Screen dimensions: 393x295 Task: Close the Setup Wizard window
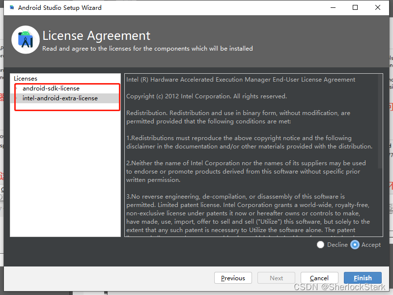(x=378, y=7)
